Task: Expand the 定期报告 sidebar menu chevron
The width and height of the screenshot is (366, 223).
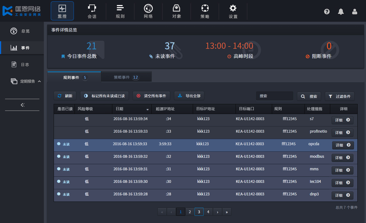Action: point(39,81)
